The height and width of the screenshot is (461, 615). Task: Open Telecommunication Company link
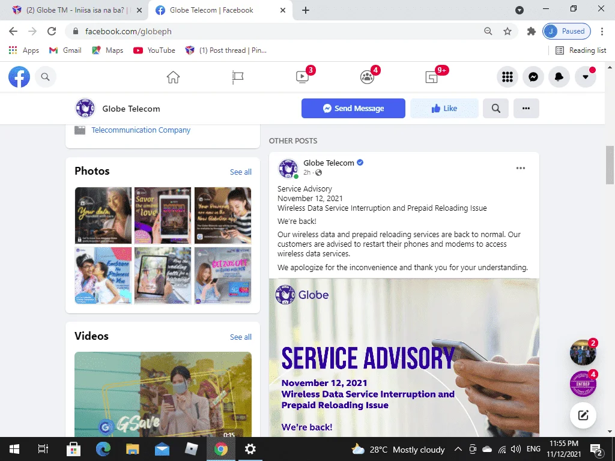141,130
